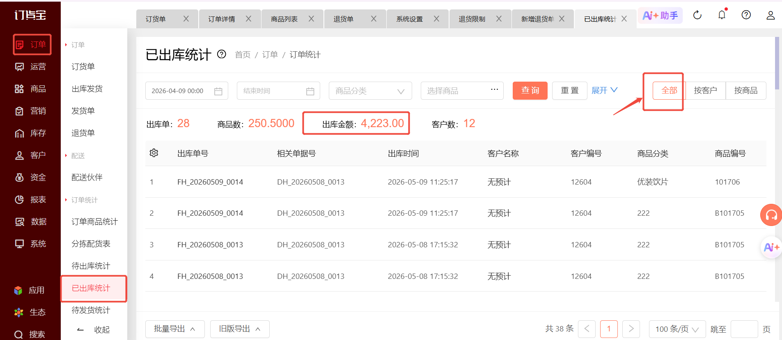
Task: Open the 资金 sidebar module
Action: click(30, 177)
